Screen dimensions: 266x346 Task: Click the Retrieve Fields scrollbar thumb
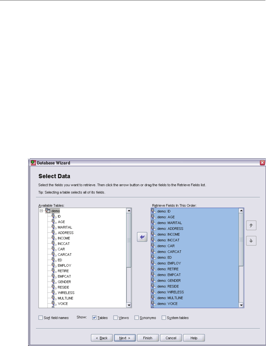241,239
